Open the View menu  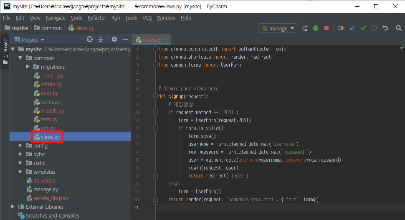coord(35,18)
